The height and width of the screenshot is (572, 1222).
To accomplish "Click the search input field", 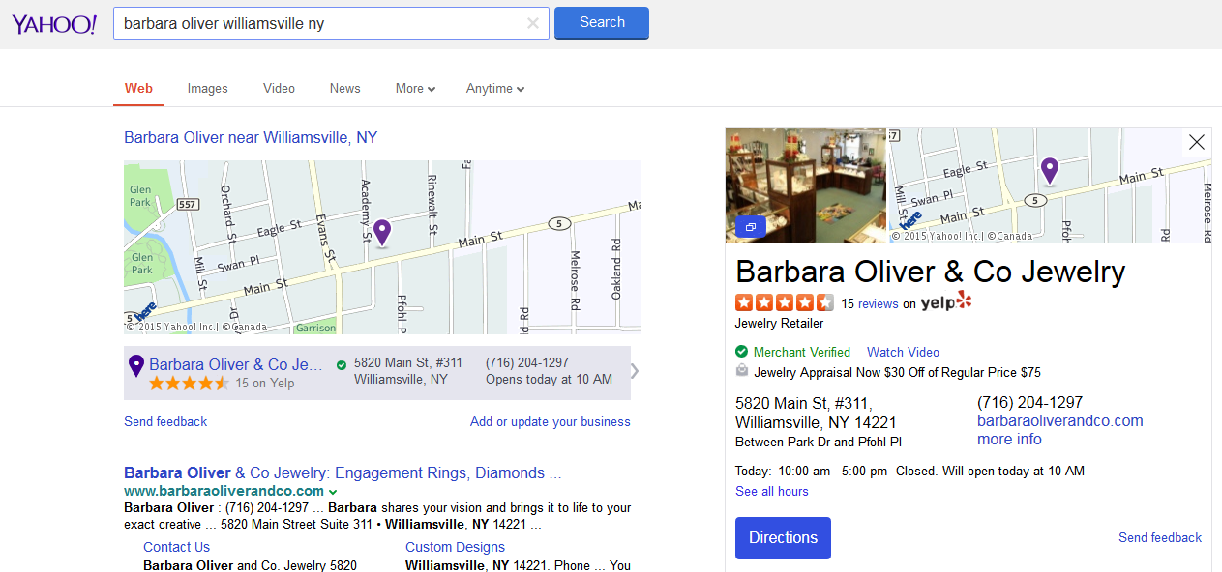I will [x=319, y=23].
